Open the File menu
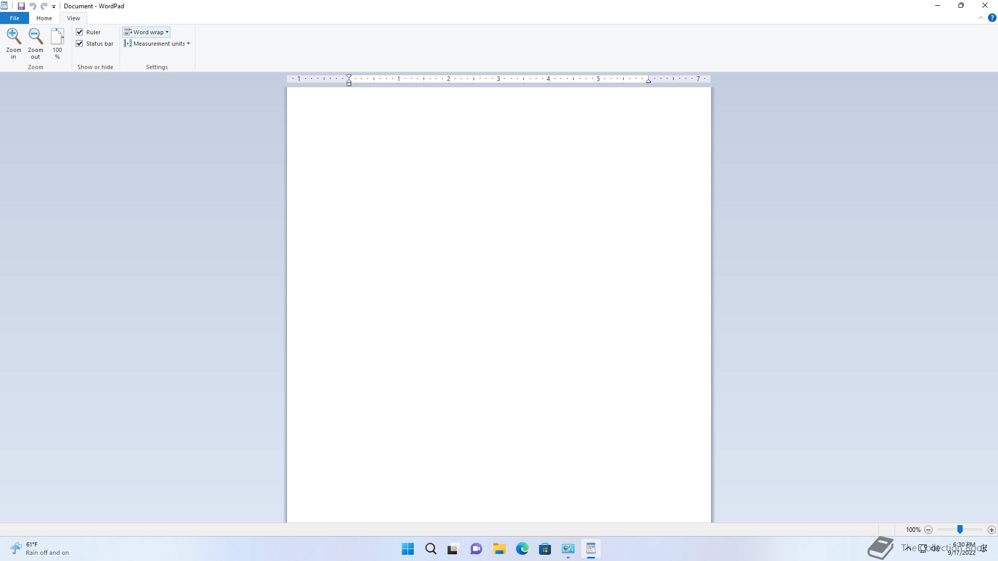Image resolution: width=998 pixels, height=561 pixels. 15,18
